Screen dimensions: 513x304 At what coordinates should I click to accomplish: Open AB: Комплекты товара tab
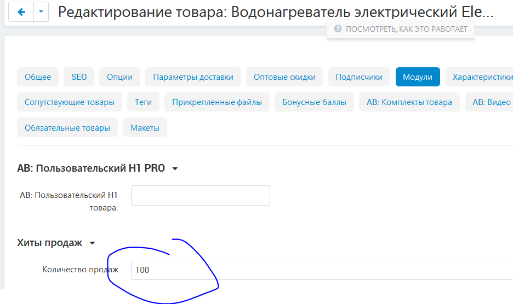(409, 102)
